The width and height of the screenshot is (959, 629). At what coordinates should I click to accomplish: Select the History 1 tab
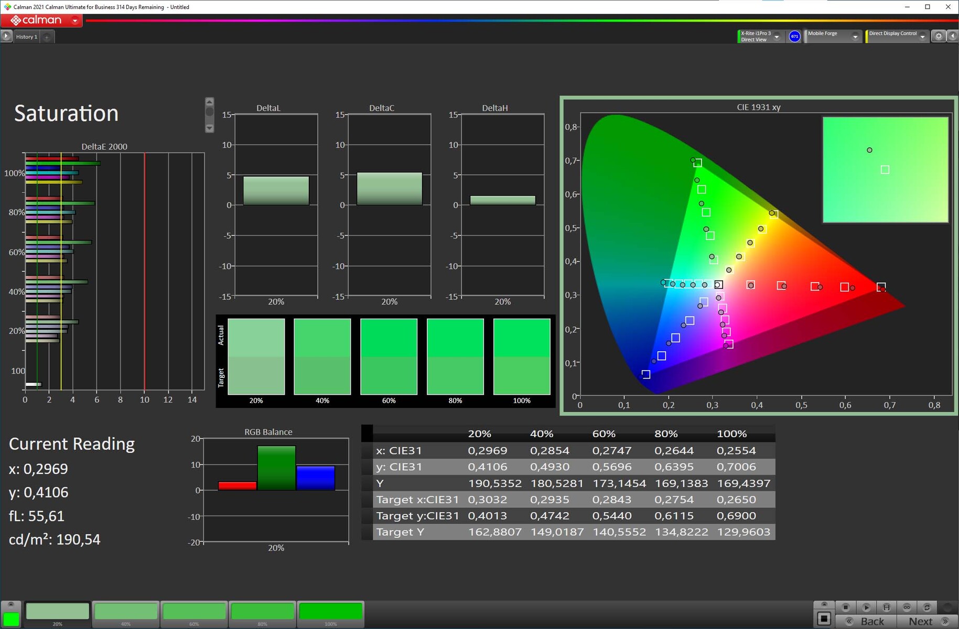(x=26, y=37)
